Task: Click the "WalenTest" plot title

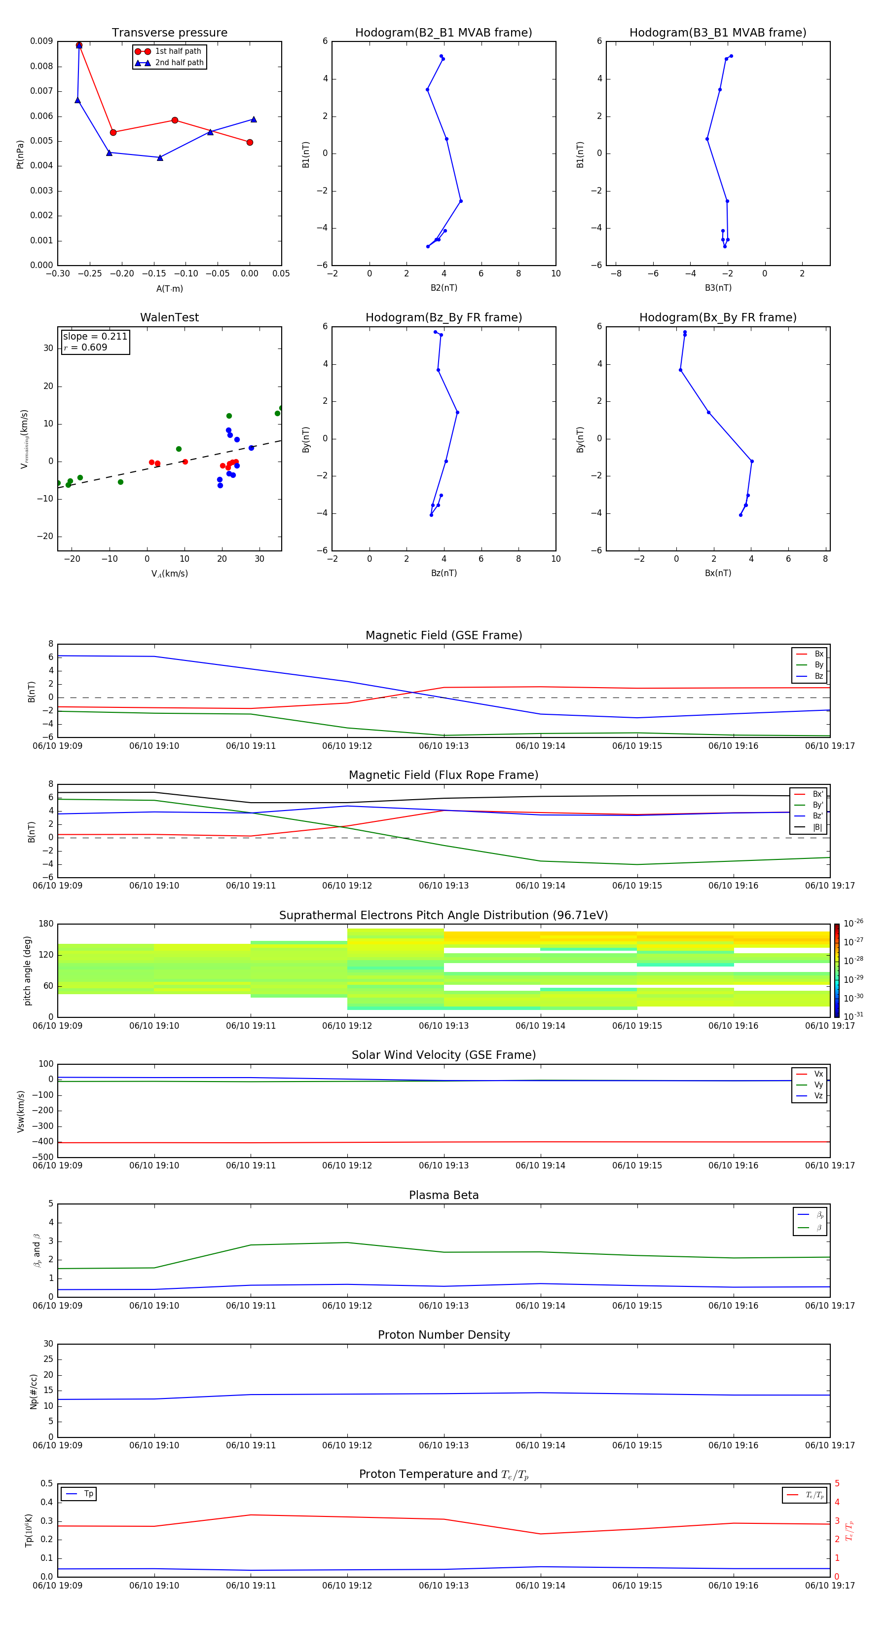Action: tap(169, 317)
